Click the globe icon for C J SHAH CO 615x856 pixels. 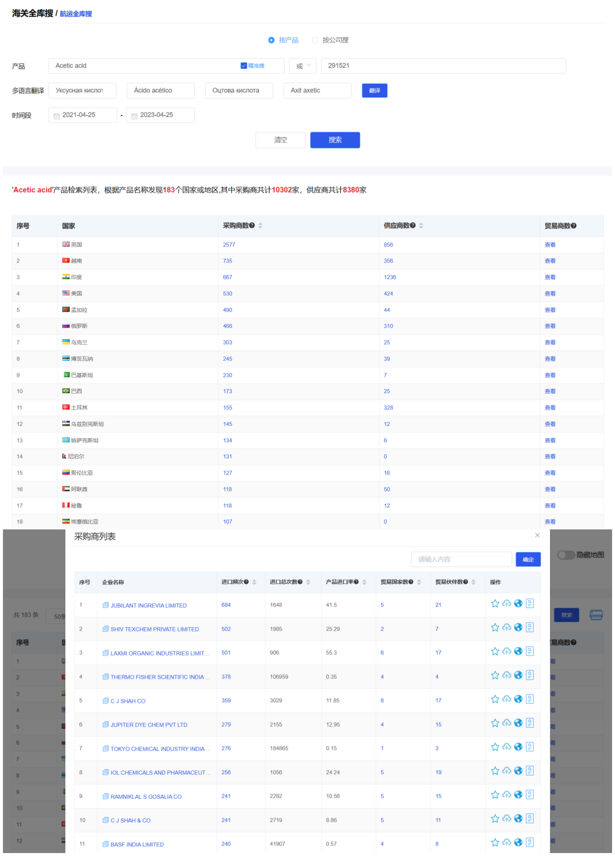[x=518, y=699]
